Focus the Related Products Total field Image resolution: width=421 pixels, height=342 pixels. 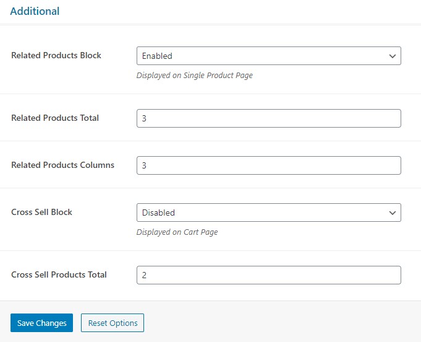coord(269,118)
